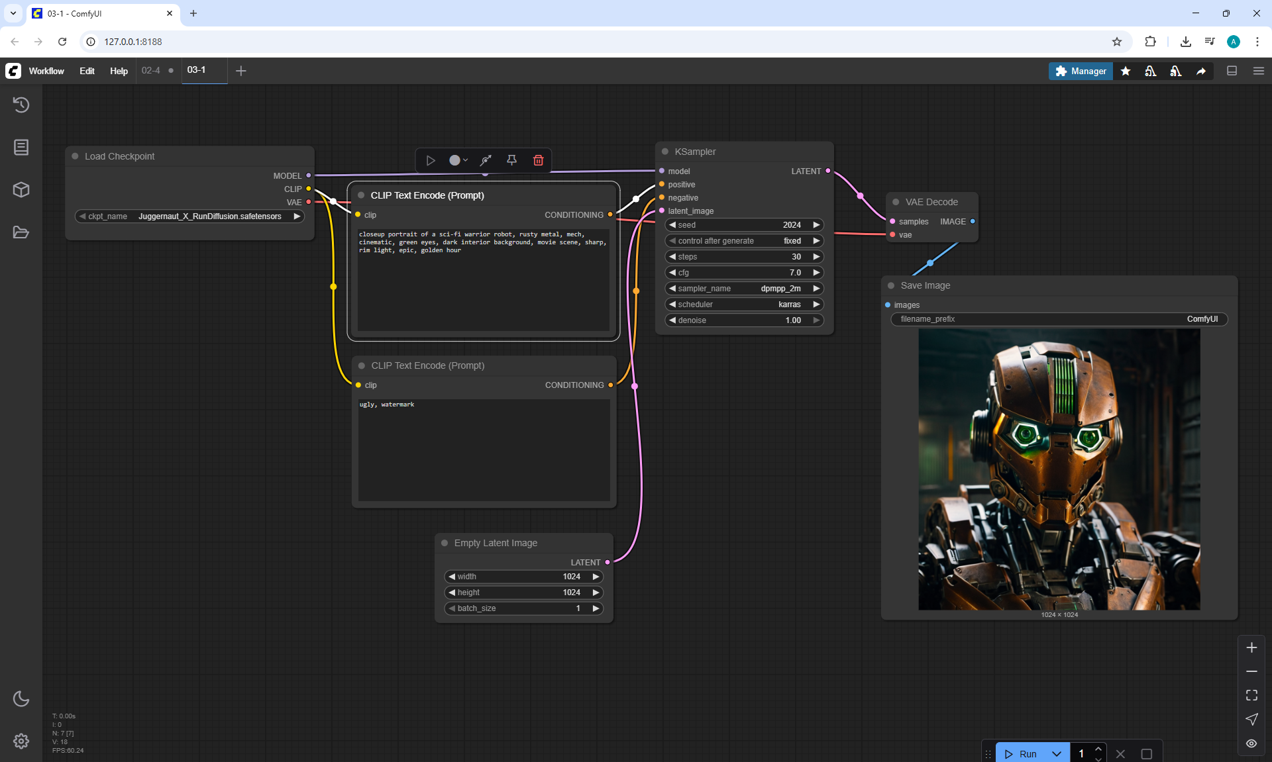
Task: Click the trash delete icon in node toolbar
Action: 538,160
